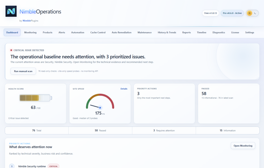Click the CRITICAL ISSUE DETECTED banner label
Screen dimensions: 264x168
click(x=29, y=50)
